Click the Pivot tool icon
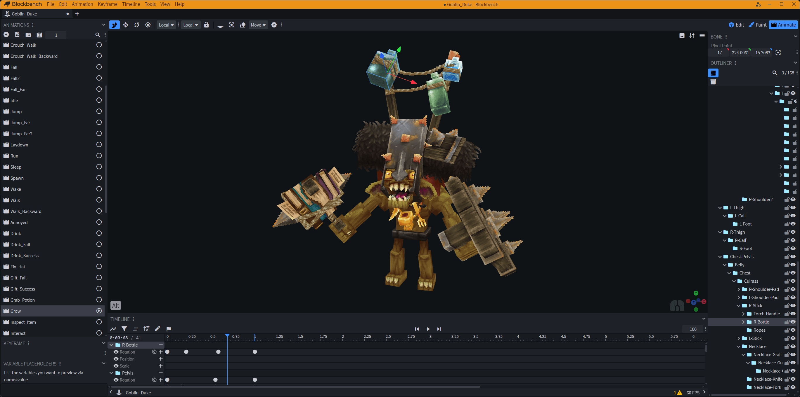 (148, 25)
